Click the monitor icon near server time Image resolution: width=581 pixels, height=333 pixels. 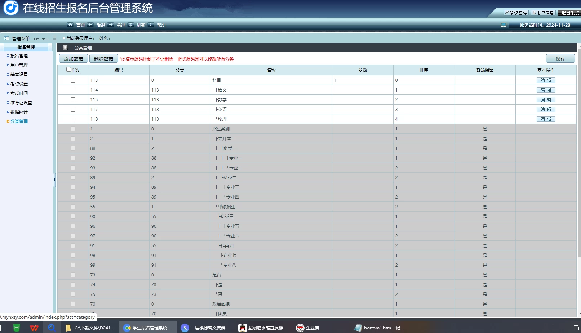coord(504,25)
